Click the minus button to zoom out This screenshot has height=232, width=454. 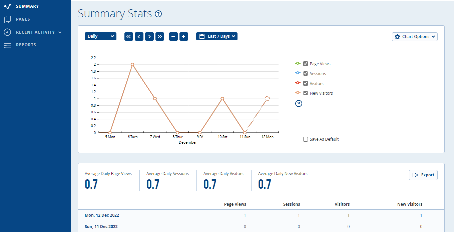(173, 36)
